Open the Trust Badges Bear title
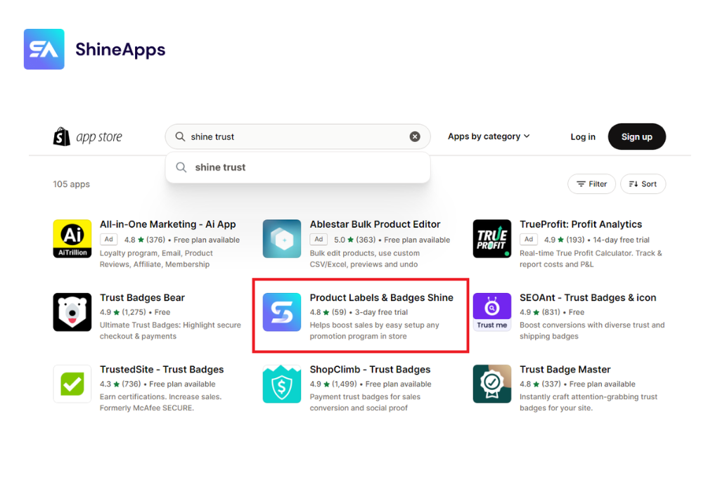The height and width of the screenshot is (492, 720). [142, 298]
